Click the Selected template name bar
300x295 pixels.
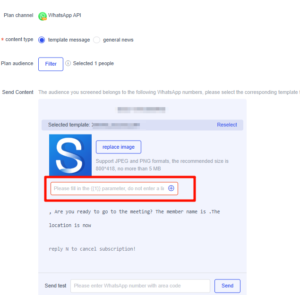click(x=142, y=125)
